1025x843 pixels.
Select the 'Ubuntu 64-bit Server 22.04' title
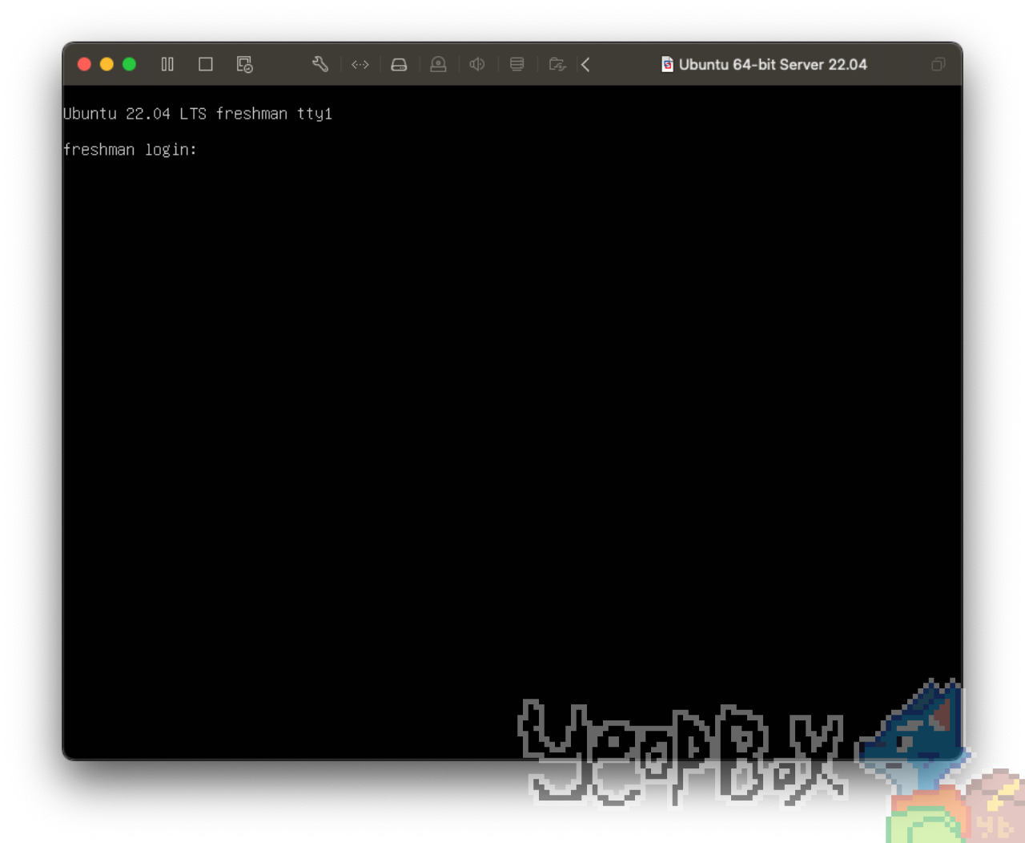(773, 64)
